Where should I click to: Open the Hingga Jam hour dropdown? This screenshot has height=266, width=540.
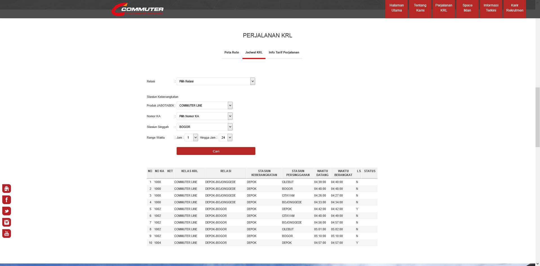click(x=226, y=137)
